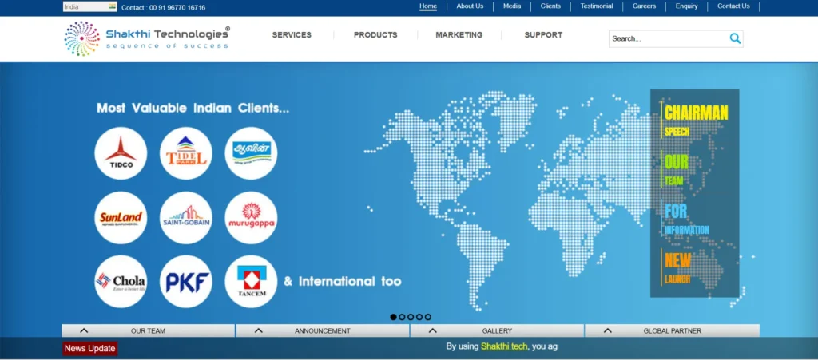Image resolution: width=818 pixels, height=360 pixels.
Task: Click the India flag icon
Action: [x=112, y=6]
